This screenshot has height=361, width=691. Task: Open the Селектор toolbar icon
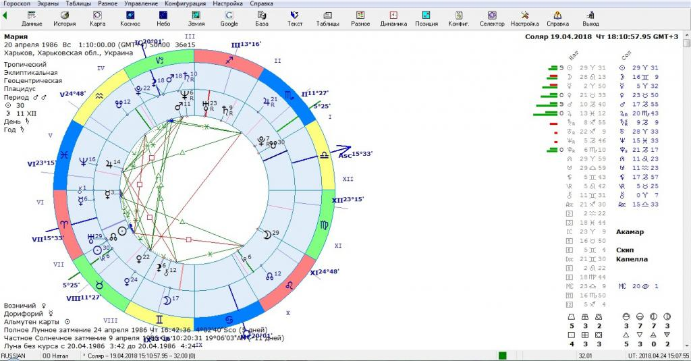tap(492, 18)
